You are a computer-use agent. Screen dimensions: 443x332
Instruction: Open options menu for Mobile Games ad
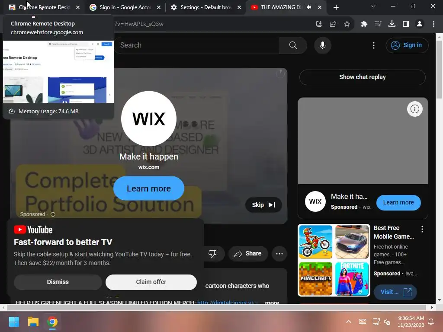click(x=422, y=229)
